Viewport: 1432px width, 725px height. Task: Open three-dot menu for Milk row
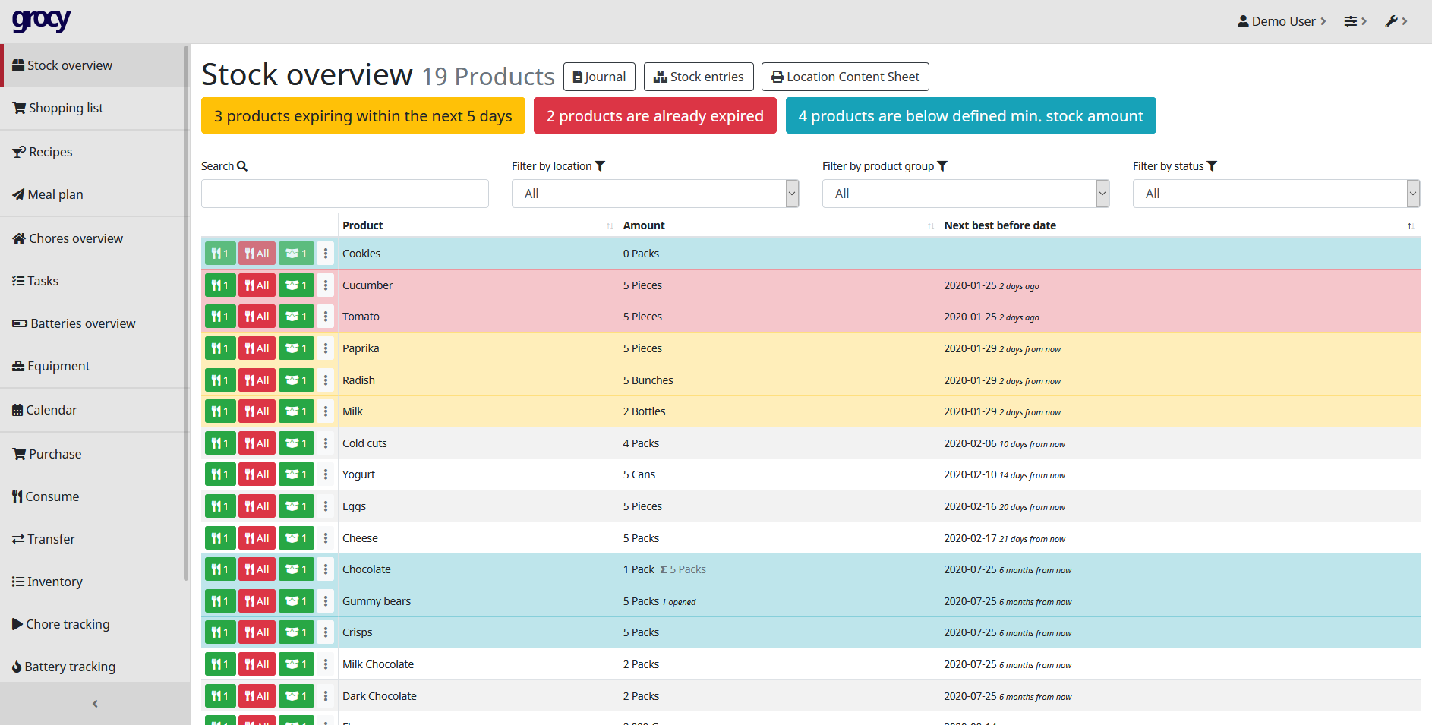pos(326,411)
